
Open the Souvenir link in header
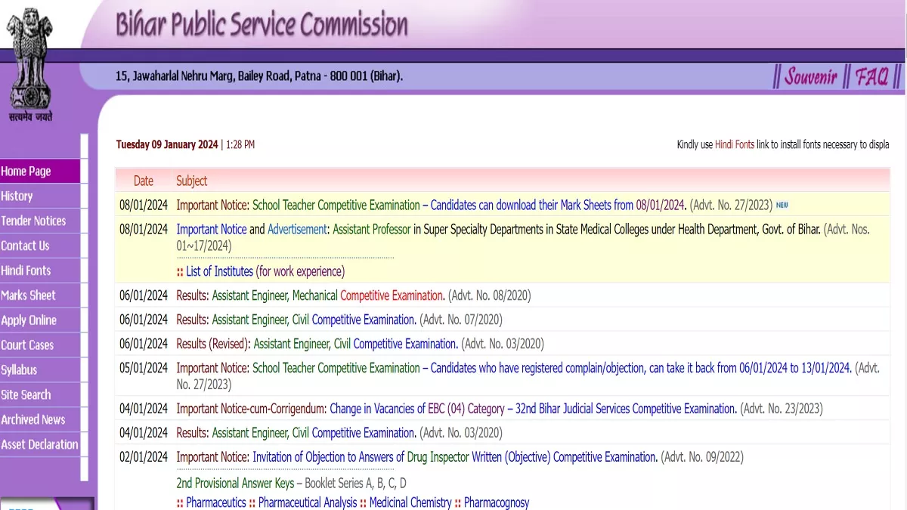(811, 76)
